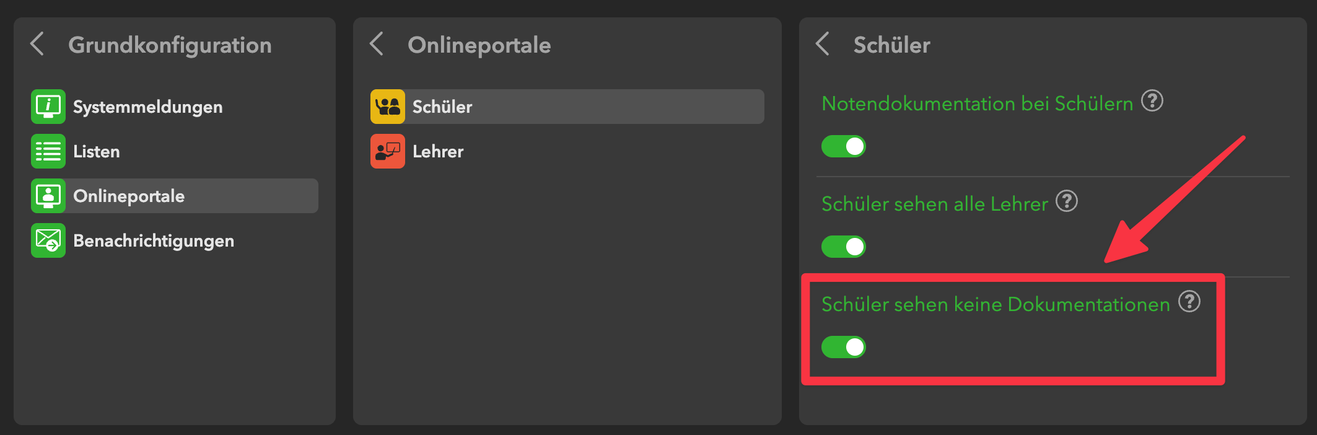
Task: Select Lehrer under Onlineportale
Action: point(438,151)
